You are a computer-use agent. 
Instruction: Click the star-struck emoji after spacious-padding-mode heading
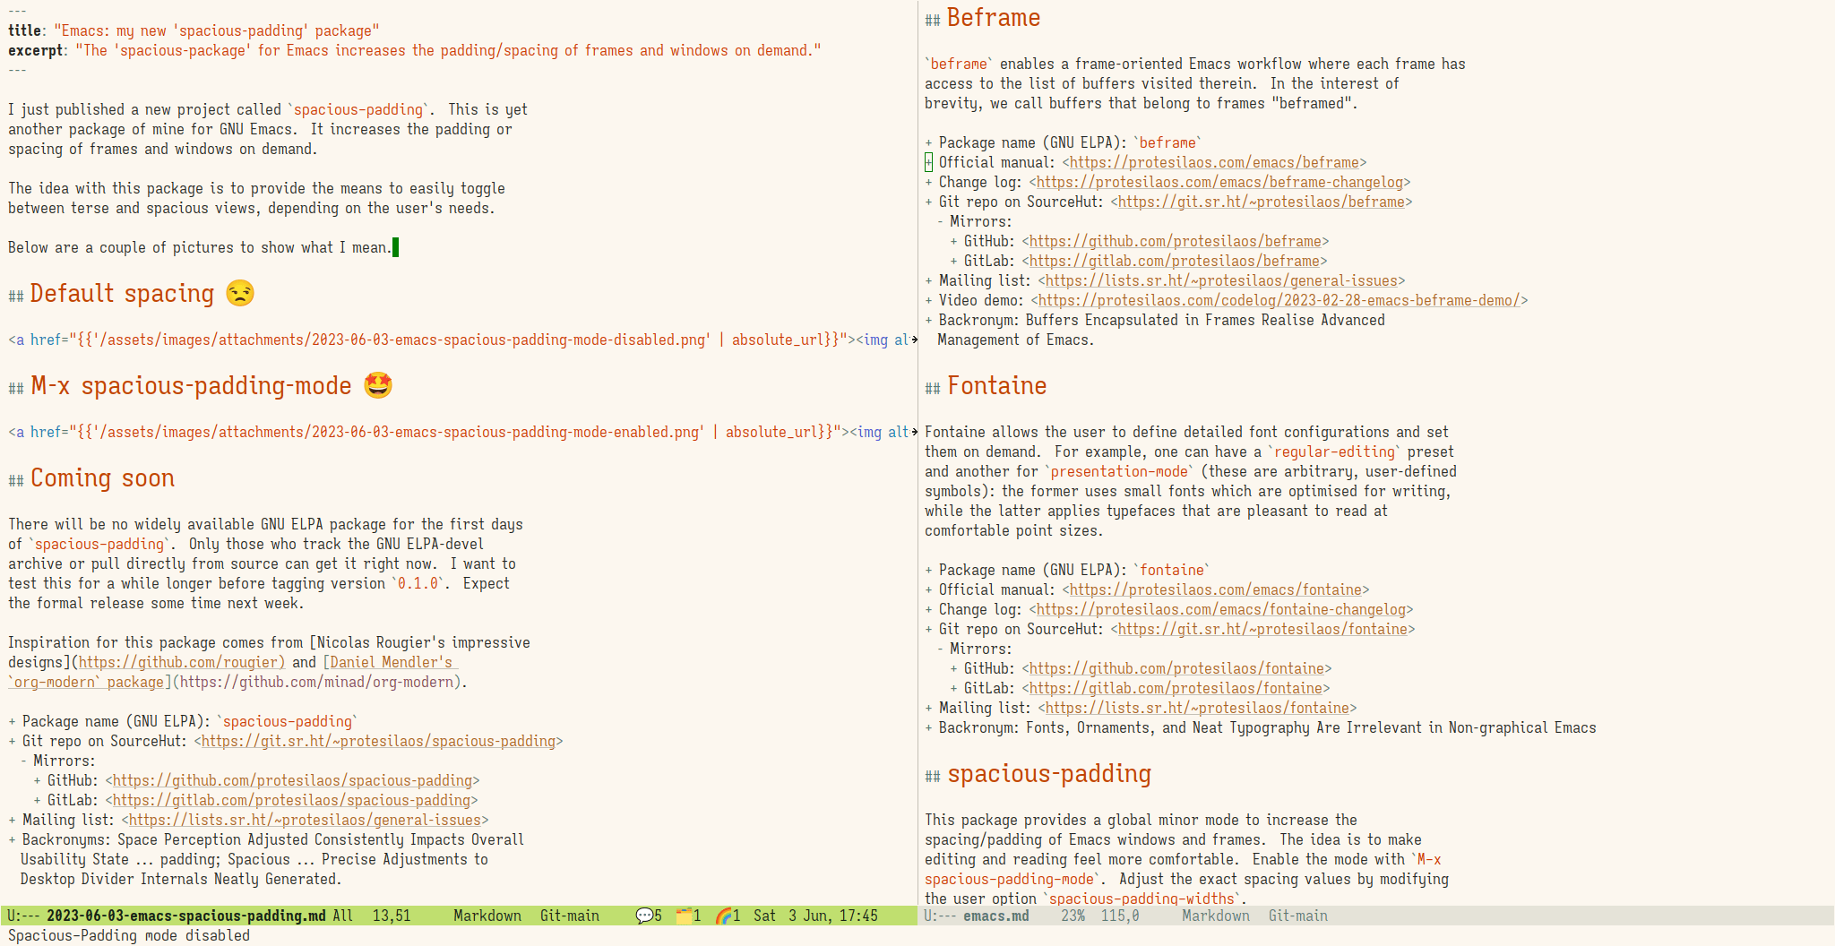pos(378,385)
